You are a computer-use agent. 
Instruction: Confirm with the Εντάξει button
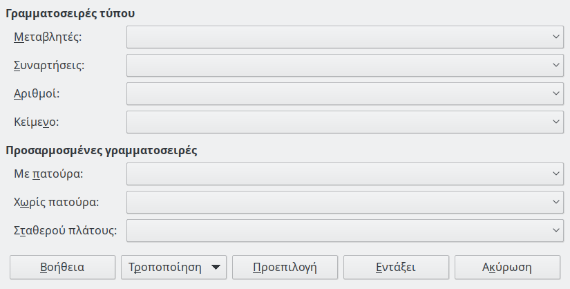(396, 266)
